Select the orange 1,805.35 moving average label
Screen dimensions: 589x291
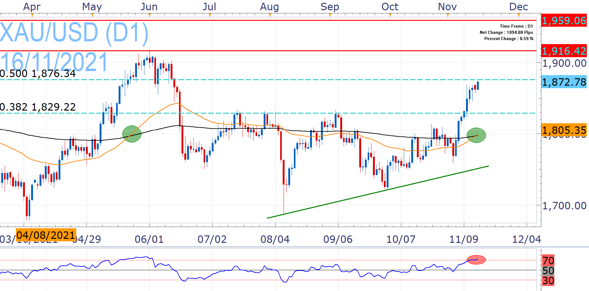(x=564, y=130)
